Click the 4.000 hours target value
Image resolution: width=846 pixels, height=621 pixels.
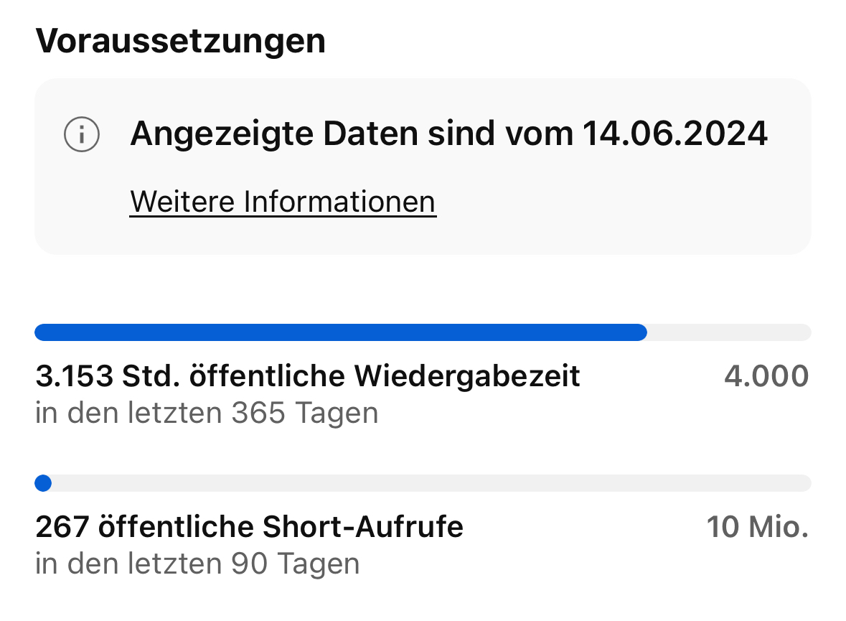coord(766,376)
